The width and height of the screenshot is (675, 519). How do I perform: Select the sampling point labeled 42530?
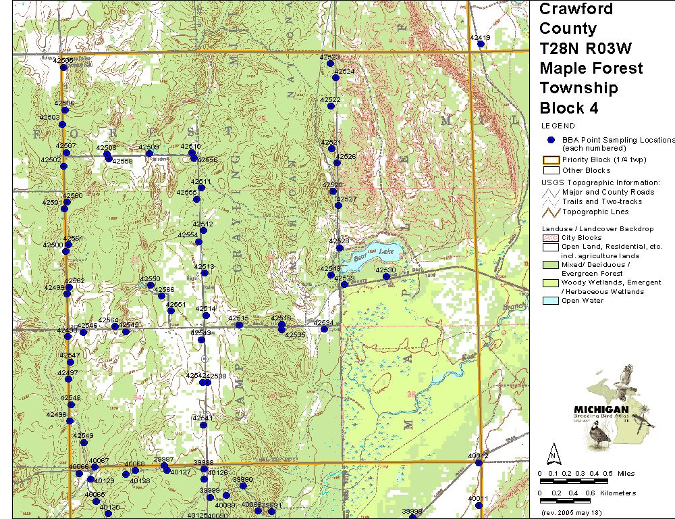point(386,276)
